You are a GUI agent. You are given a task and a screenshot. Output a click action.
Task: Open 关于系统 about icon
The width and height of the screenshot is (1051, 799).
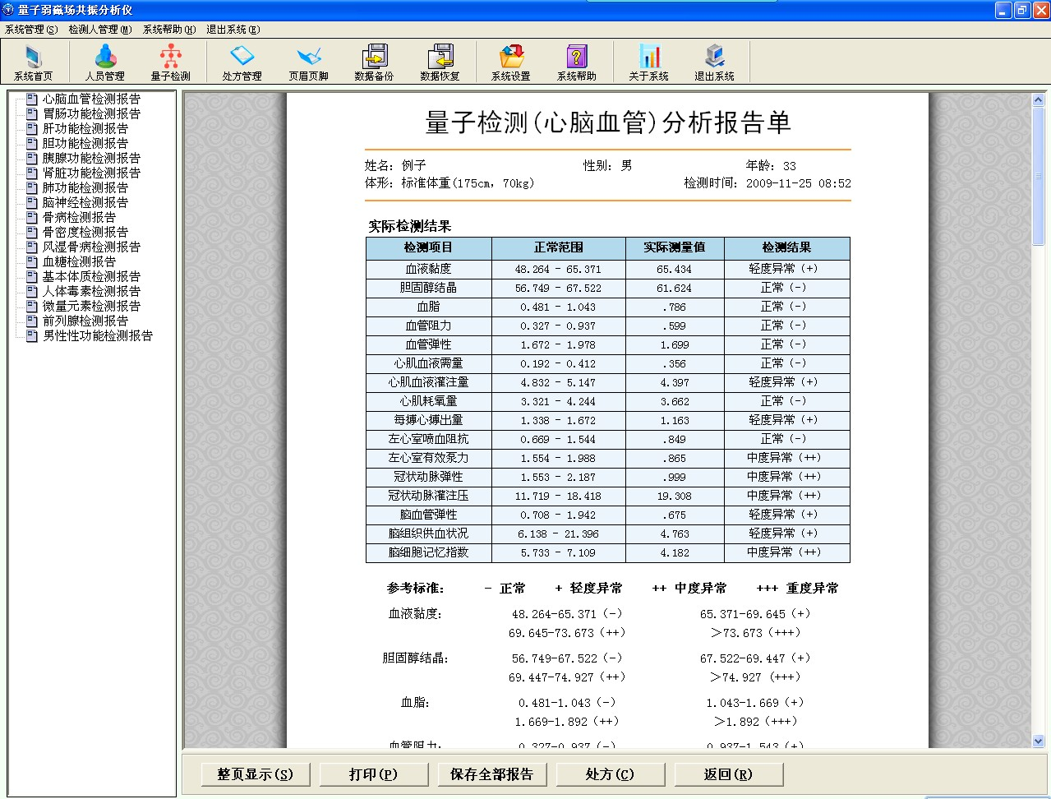648,62
